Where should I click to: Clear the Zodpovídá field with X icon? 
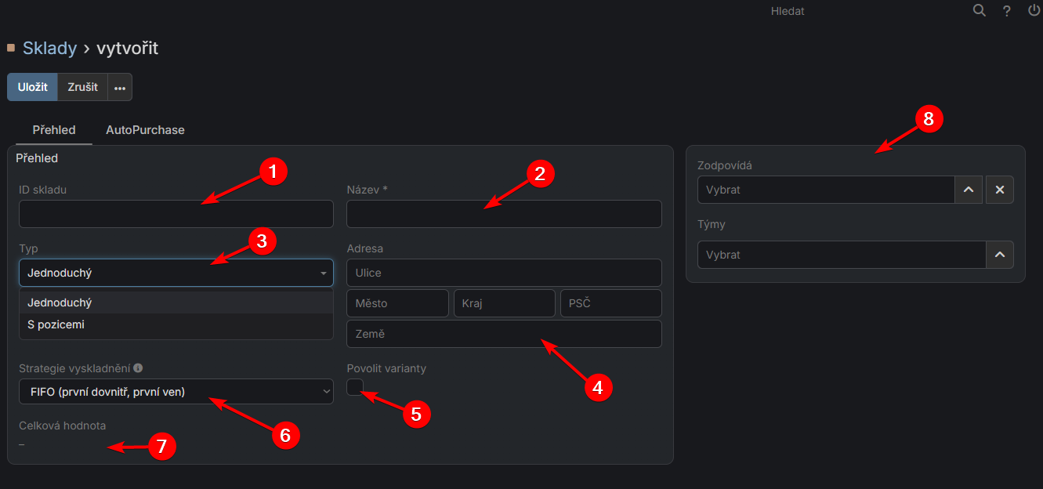[999, 190]
